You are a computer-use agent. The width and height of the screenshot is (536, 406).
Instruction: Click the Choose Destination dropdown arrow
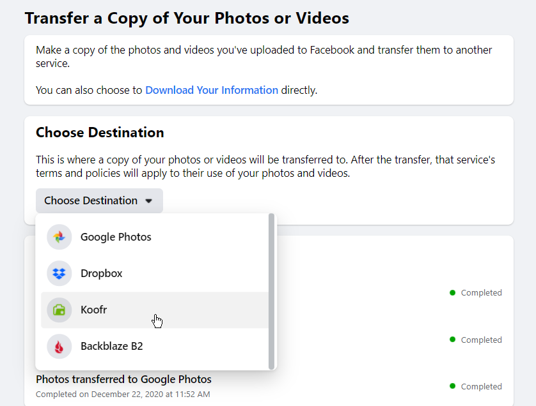pyautogui.click(x=148, y=201)
